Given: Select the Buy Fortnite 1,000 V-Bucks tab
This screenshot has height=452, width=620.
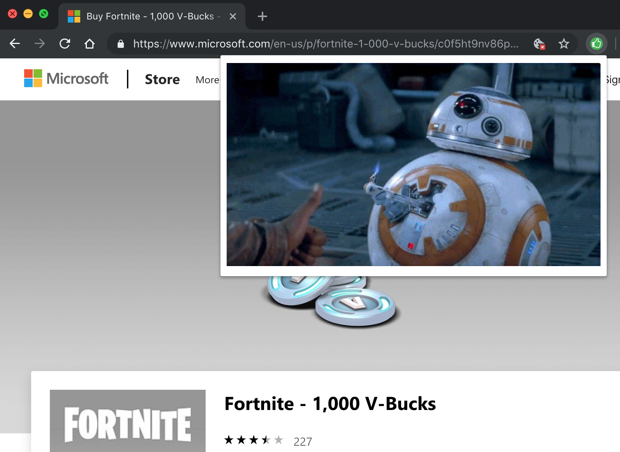Looking at the screenshot, I should [152, 16].
